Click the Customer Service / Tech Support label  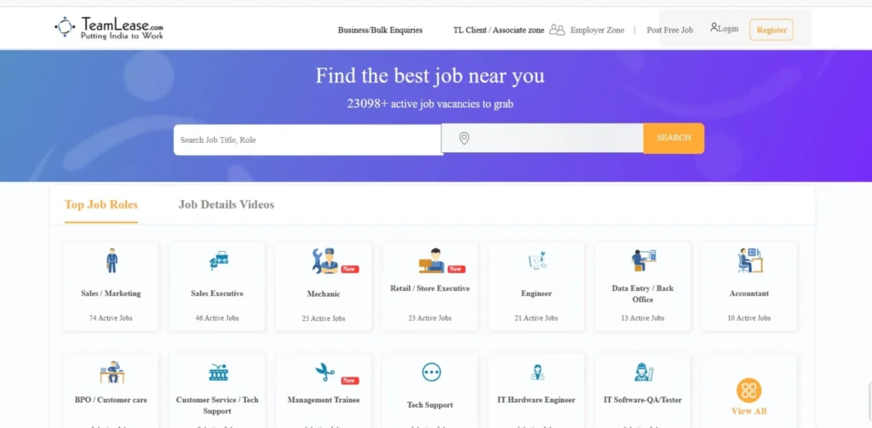coord(217,405)
